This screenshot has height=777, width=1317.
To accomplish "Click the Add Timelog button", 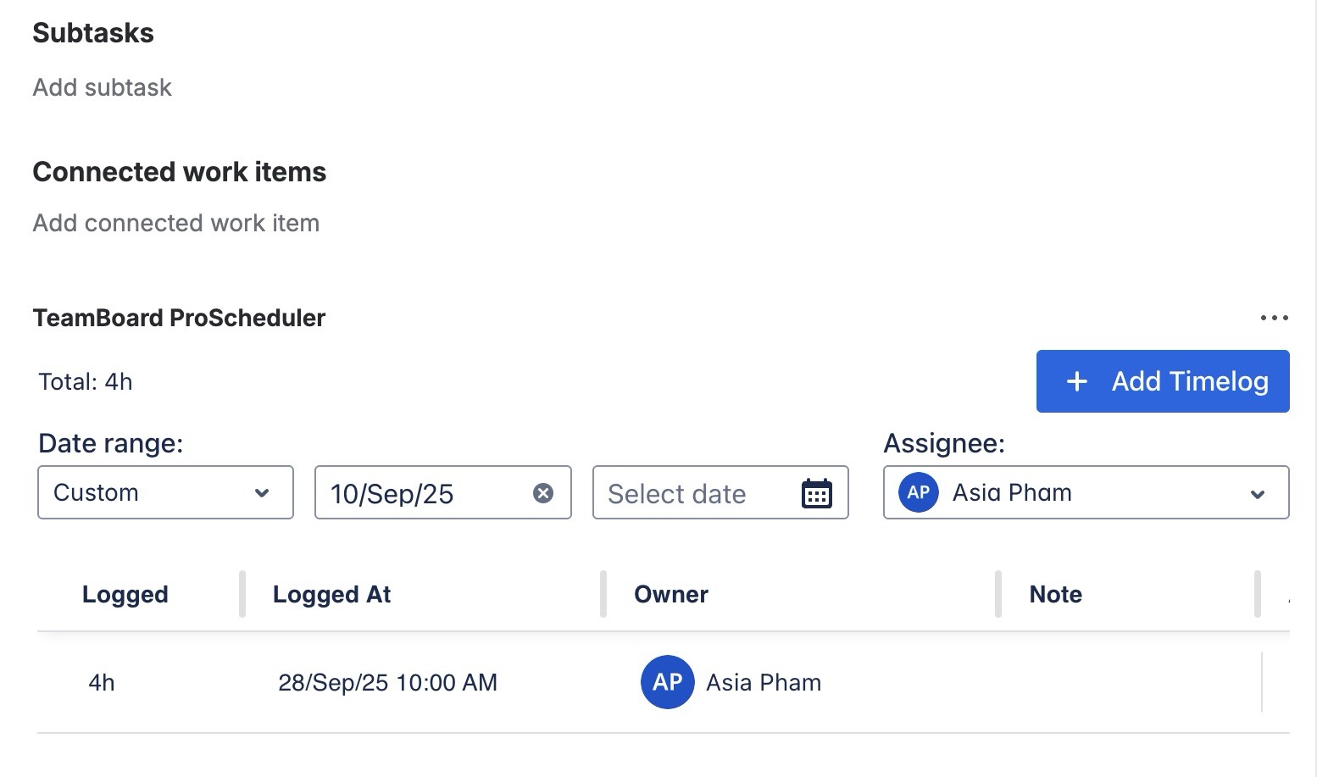I will click(x=1162, y=381).
